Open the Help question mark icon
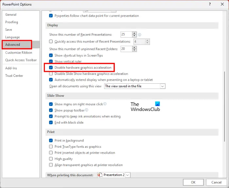The height and width of the screenshot is (188, 229). pyautogui.click(x=210, y=4)
